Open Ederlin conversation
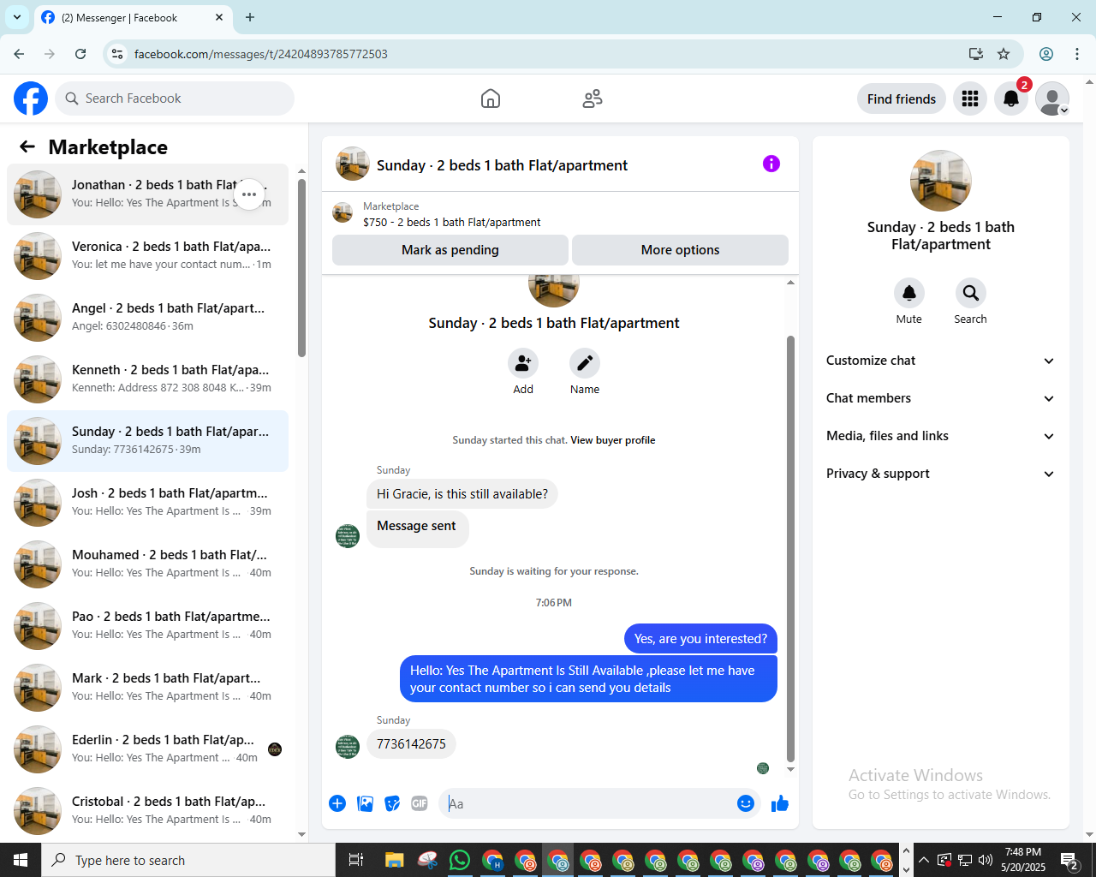Image resolution: width=1096 pixels, height=877 pixels. [147, 749]
